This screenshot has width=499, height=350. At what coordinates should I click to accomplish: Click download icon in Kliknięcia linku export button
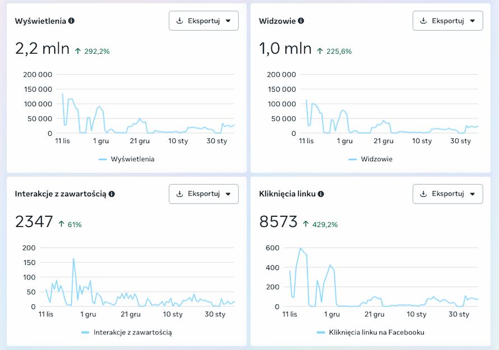pyautogui.click(x=424, y=194)
